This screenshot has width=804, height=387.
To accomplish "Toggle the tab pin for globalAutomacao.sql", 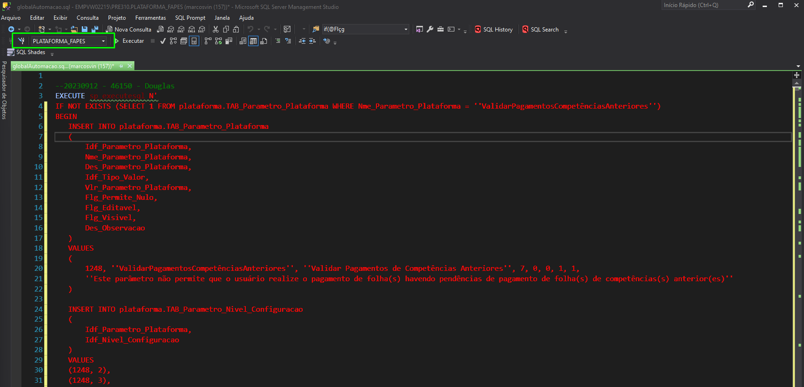I will 121,66.
